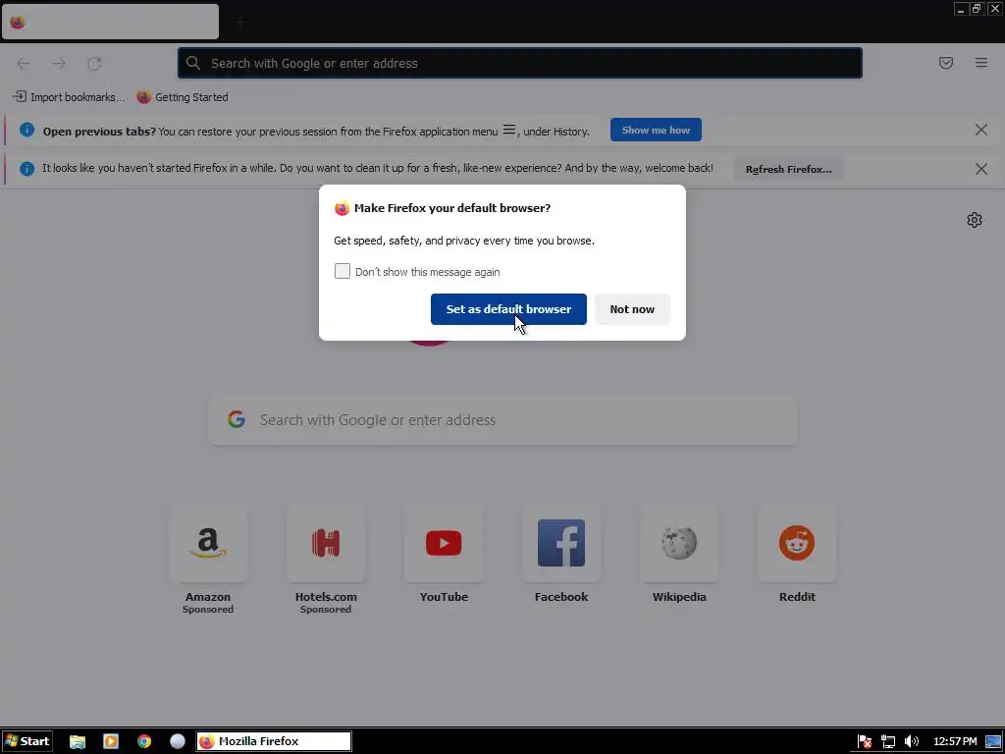
Task: Launch Chrome from the taskbar
Action: 144,741
